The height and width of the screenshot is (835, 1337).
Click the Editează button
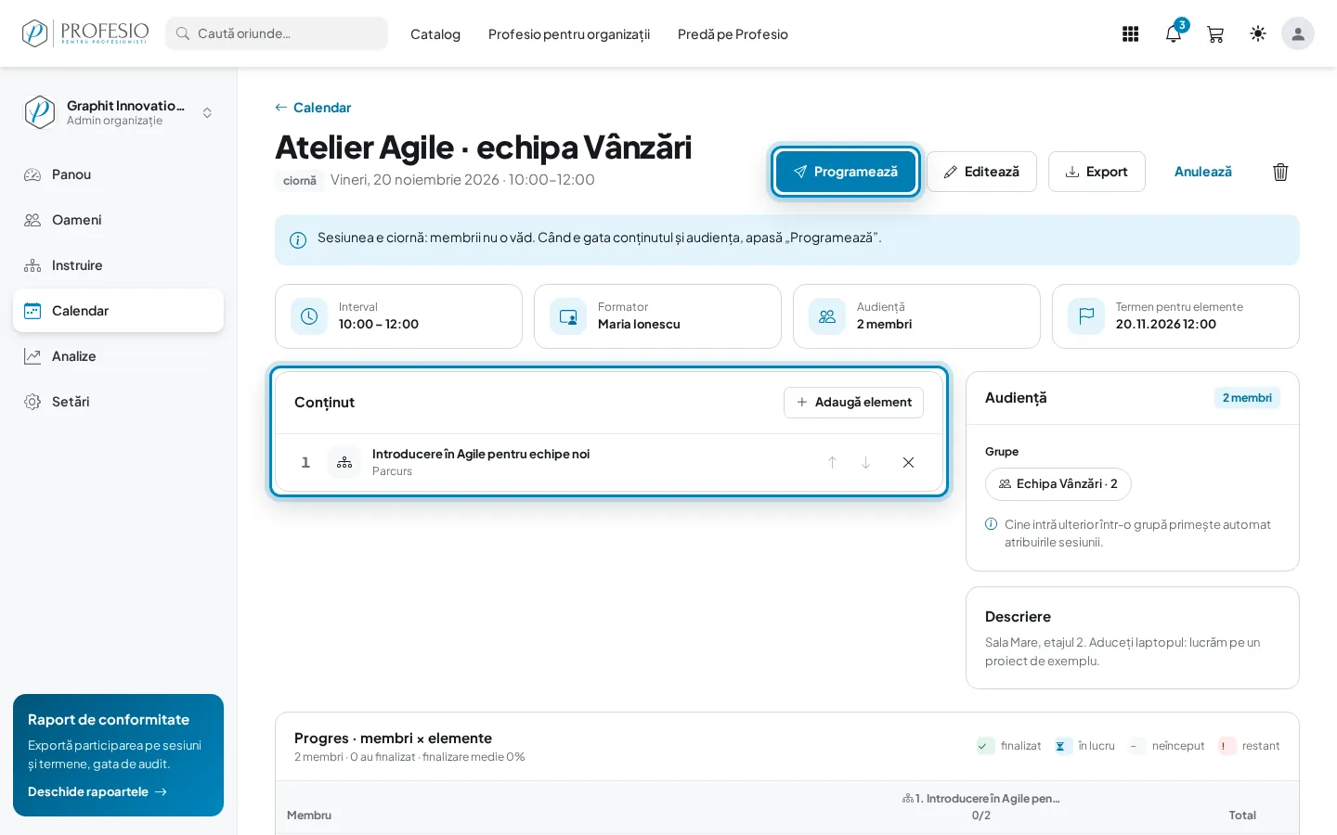tap(981, 172)
